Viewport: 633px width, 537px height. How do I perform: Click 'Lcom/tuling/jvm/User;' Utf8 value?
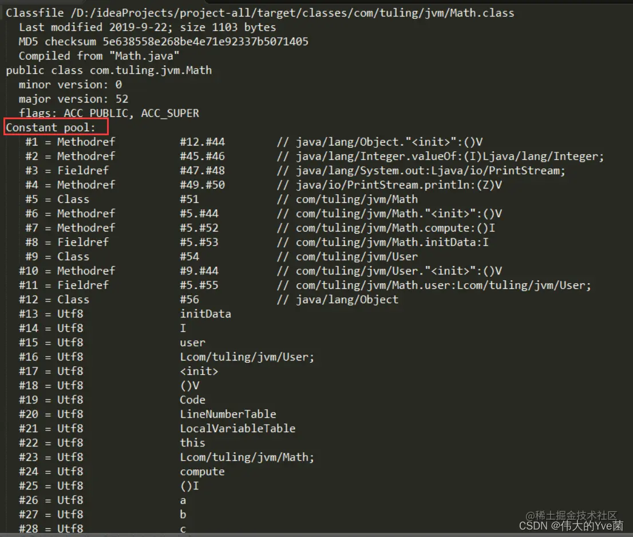pyautogui.click(x=247, y=357)
